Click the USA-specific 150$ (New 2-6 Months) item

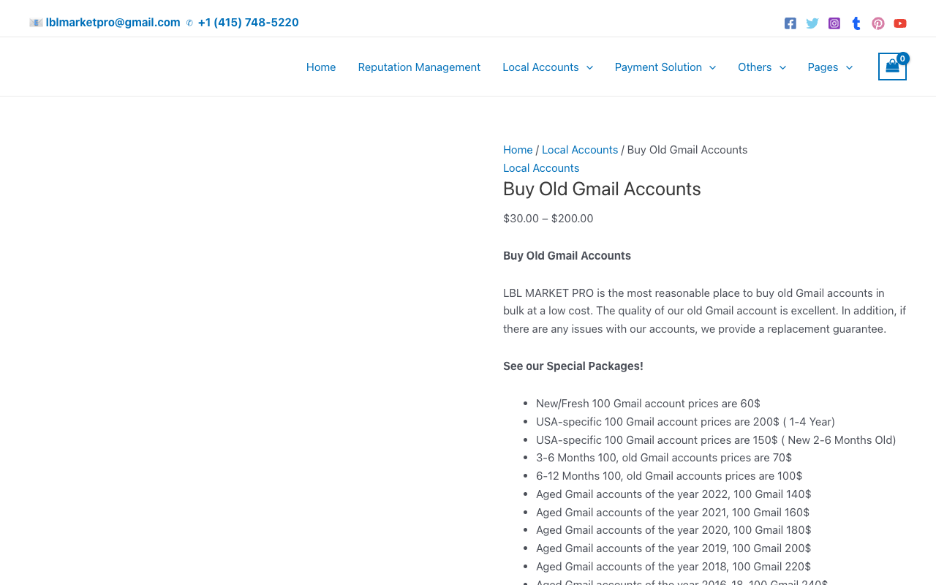pos(716,440)
